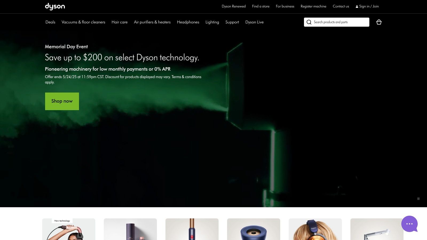Open the Headphones menu
Screen dimensions: 427x240
[188, 22]
